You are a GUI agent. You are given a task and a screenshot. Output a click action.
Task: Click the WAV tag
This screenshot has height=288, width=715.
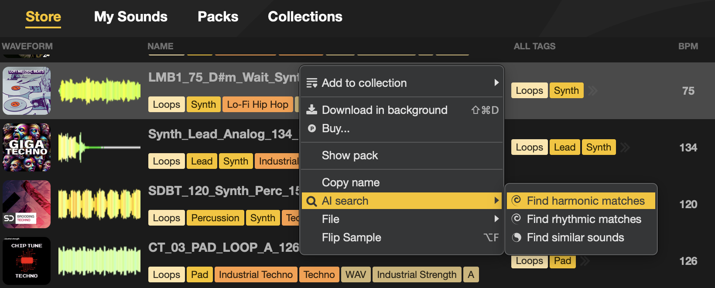click(x=356, y=274)
